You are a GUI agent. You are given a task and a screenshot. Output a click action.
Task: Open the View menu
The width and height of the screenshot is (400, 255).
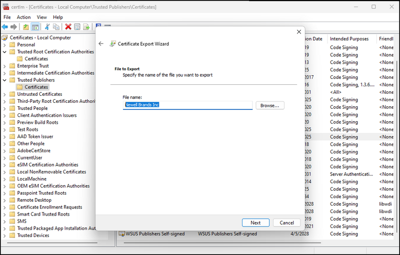tap(41, 17)
